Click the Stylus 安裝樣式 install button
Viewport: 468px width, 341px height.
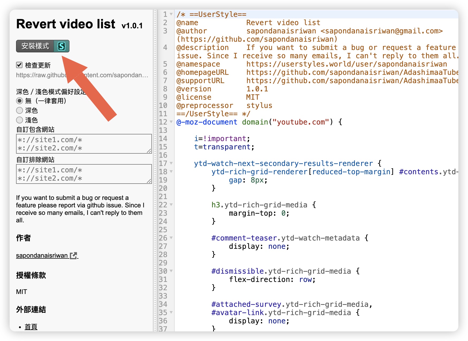[43, 46]
